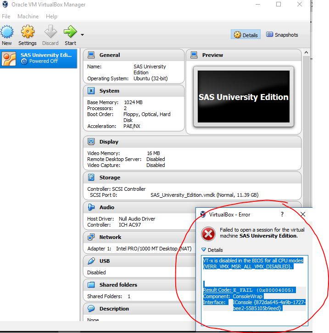
Task: Click the details pane scroll up arrow
Action: coord(306,52)
